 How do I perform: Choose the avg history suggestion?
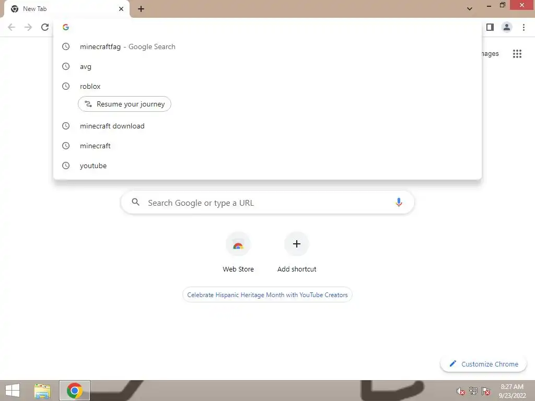267,66
